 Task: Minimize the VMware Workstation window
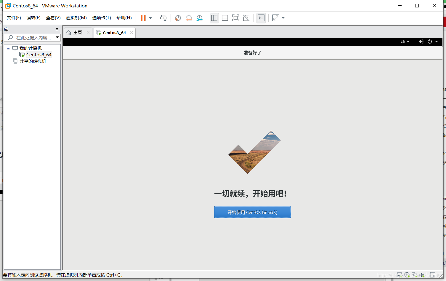(400, 6)
